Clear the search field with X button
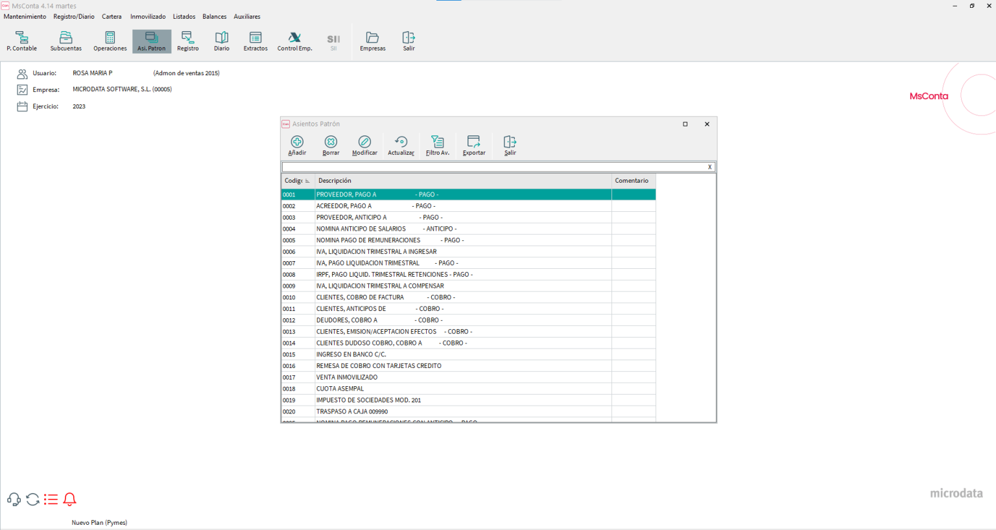Viewport: 996px width, 530px height. pos(710,167)
